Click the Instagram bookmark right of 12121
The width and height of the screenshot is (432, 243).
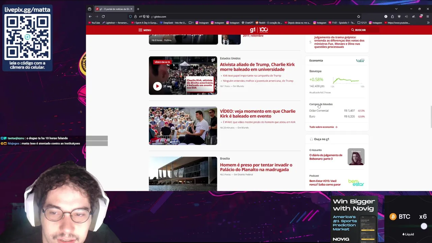coord(376,23)
